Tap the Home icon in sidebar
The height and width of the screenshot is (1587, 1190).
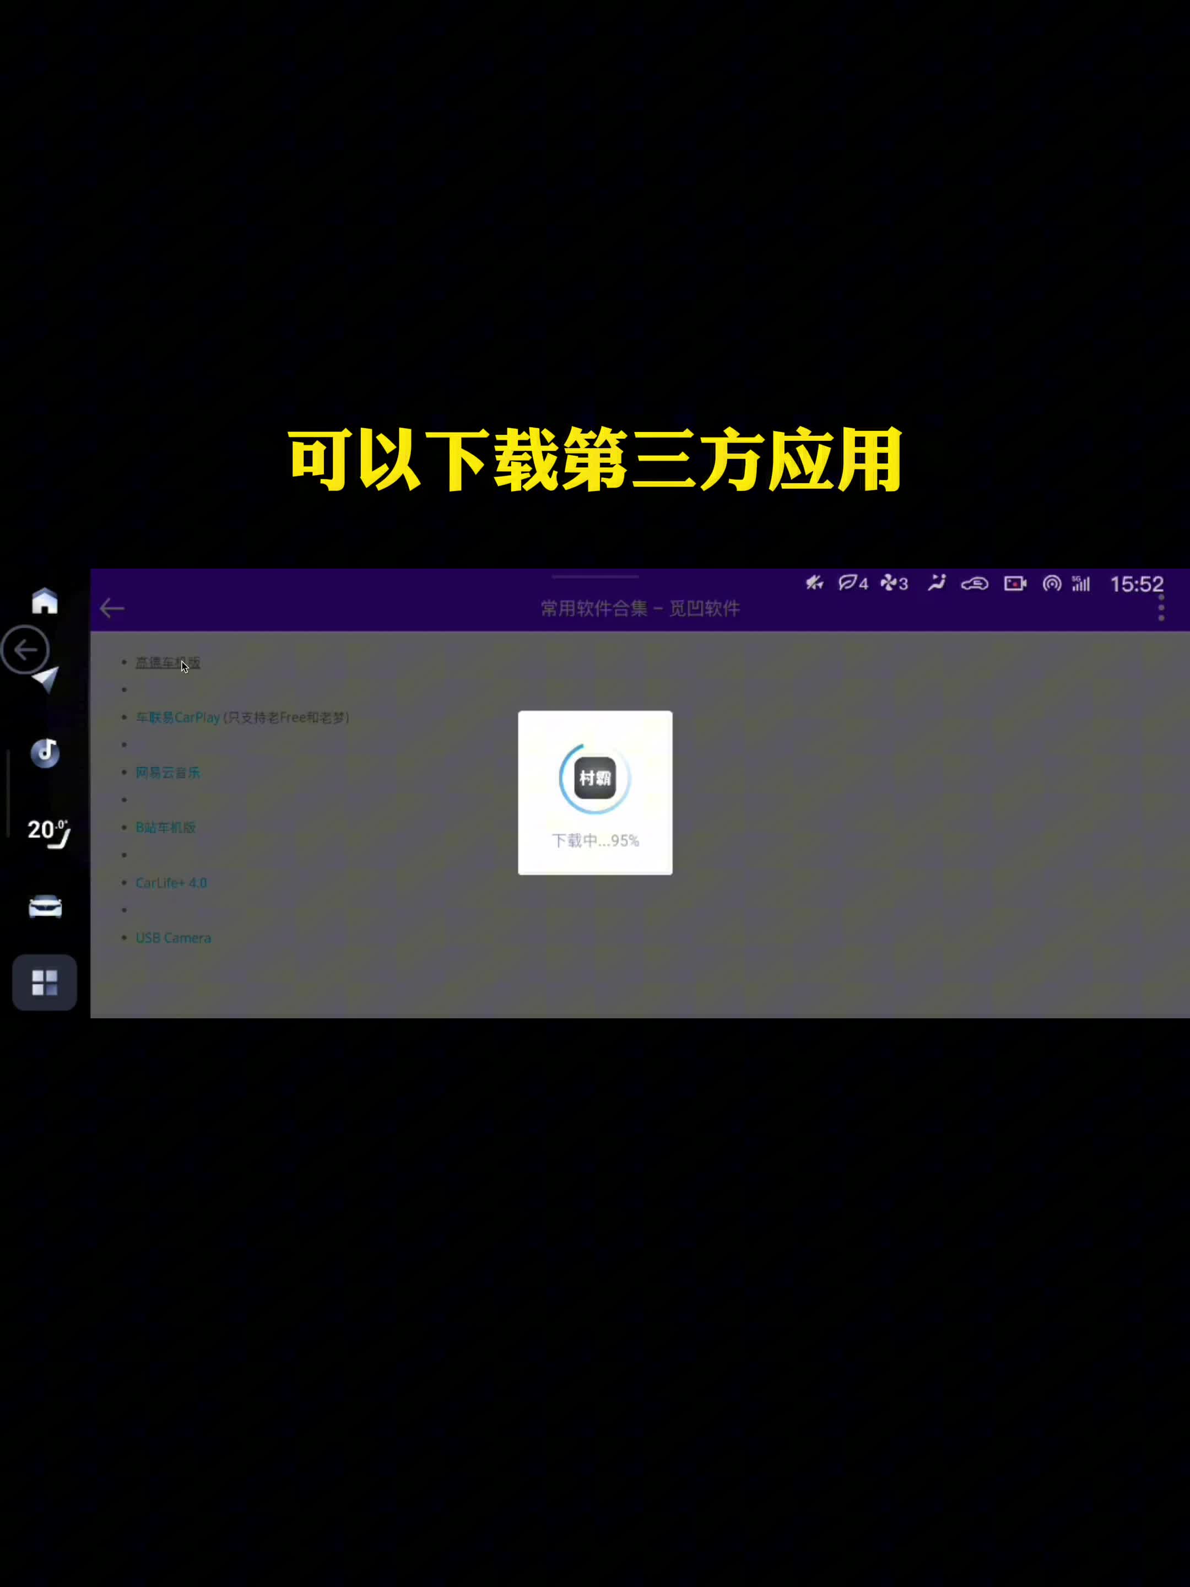pos(45,601)
